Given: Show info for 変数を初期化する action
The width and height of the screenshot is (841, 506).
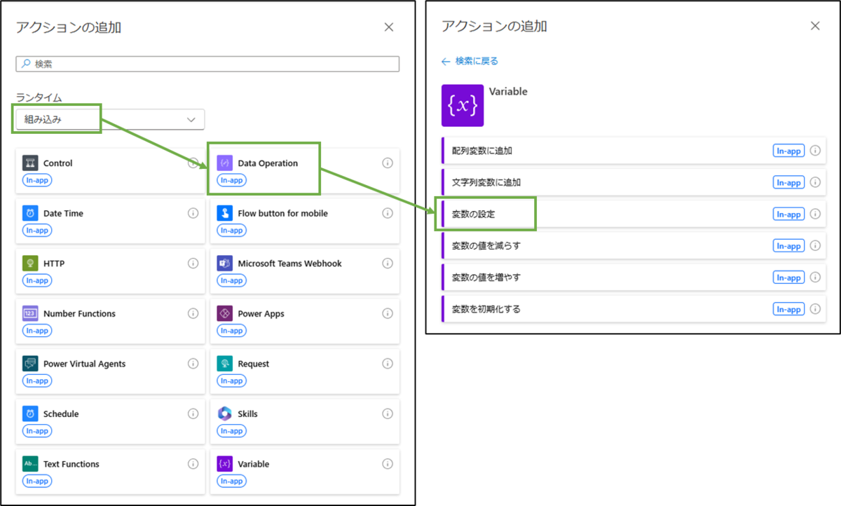Looking at the screenshot, I should tap(815, 309).
